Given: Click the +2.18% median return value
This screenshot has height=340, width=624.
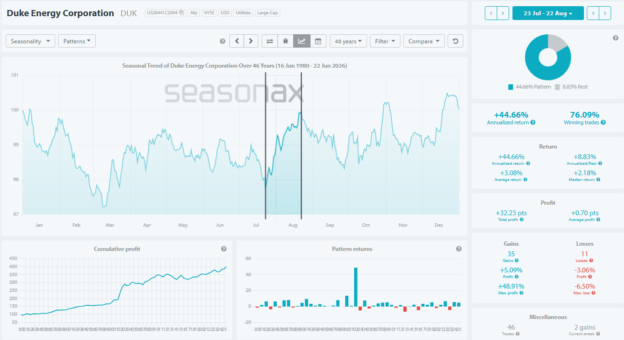Looking at the screenshot, I should coord(584,173).
